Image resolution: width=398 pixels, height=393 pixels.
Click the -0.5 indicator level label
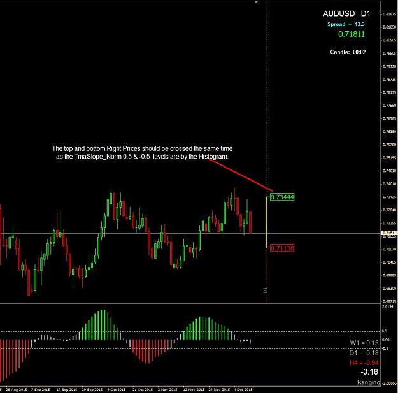pyautogui.click(x=385, y=348)
